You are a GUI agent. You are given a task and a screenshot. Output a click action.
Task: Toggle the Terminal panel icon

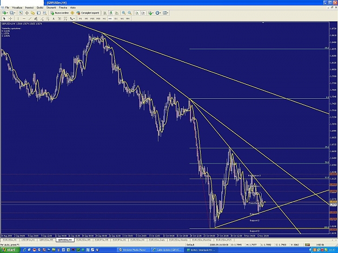[38, 13]
